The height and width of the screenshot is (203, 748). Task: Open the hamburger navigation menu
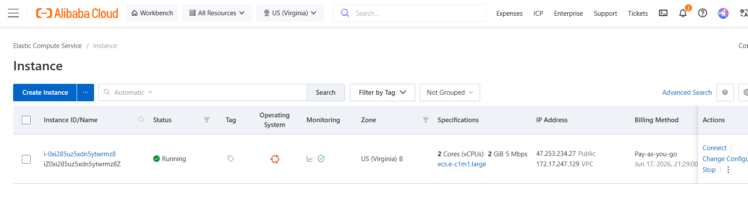[14, 13]
